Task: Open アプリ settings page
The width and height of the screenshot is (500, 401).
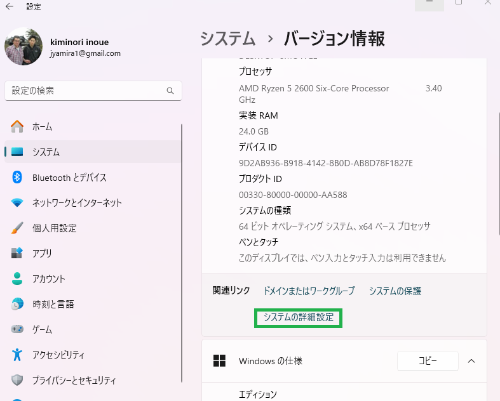Action: [93, 253]
